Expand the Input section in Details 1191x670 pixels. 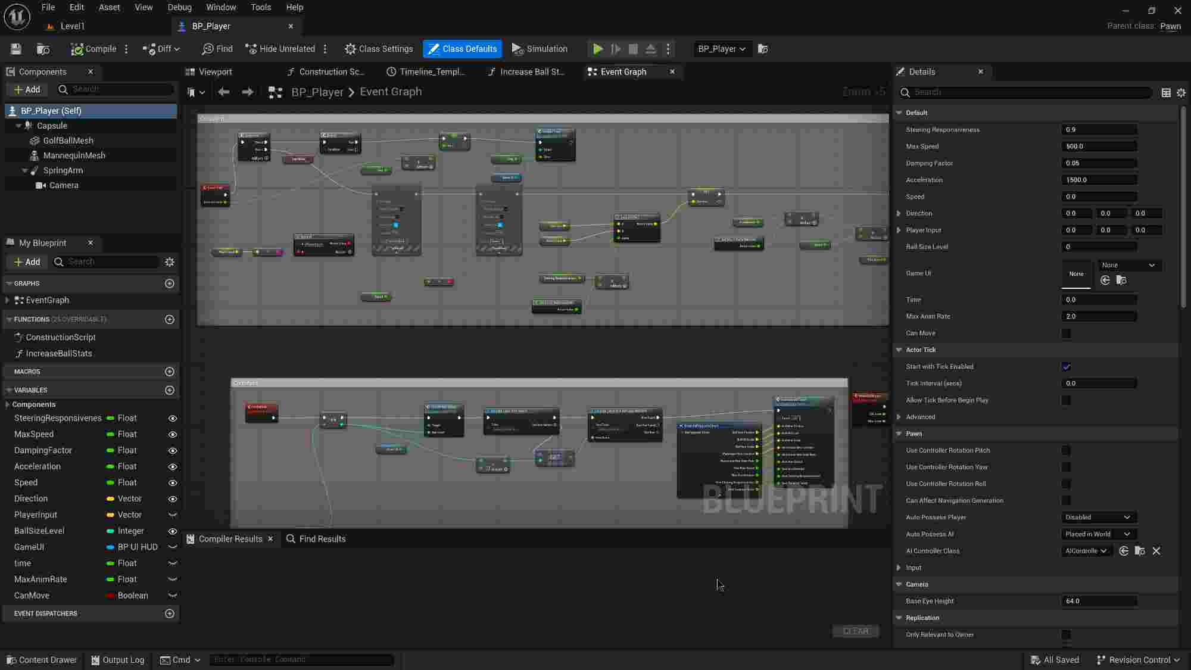(x=899, y=568)
